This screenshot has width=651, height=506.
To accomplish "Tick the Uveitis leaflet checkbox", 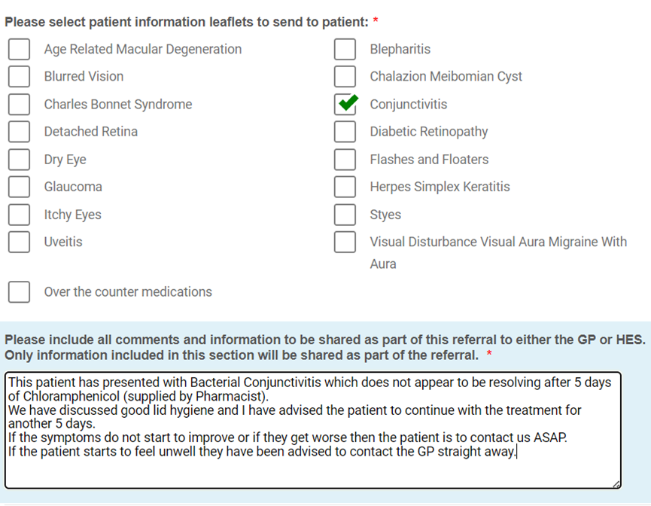I will (19, 242).
